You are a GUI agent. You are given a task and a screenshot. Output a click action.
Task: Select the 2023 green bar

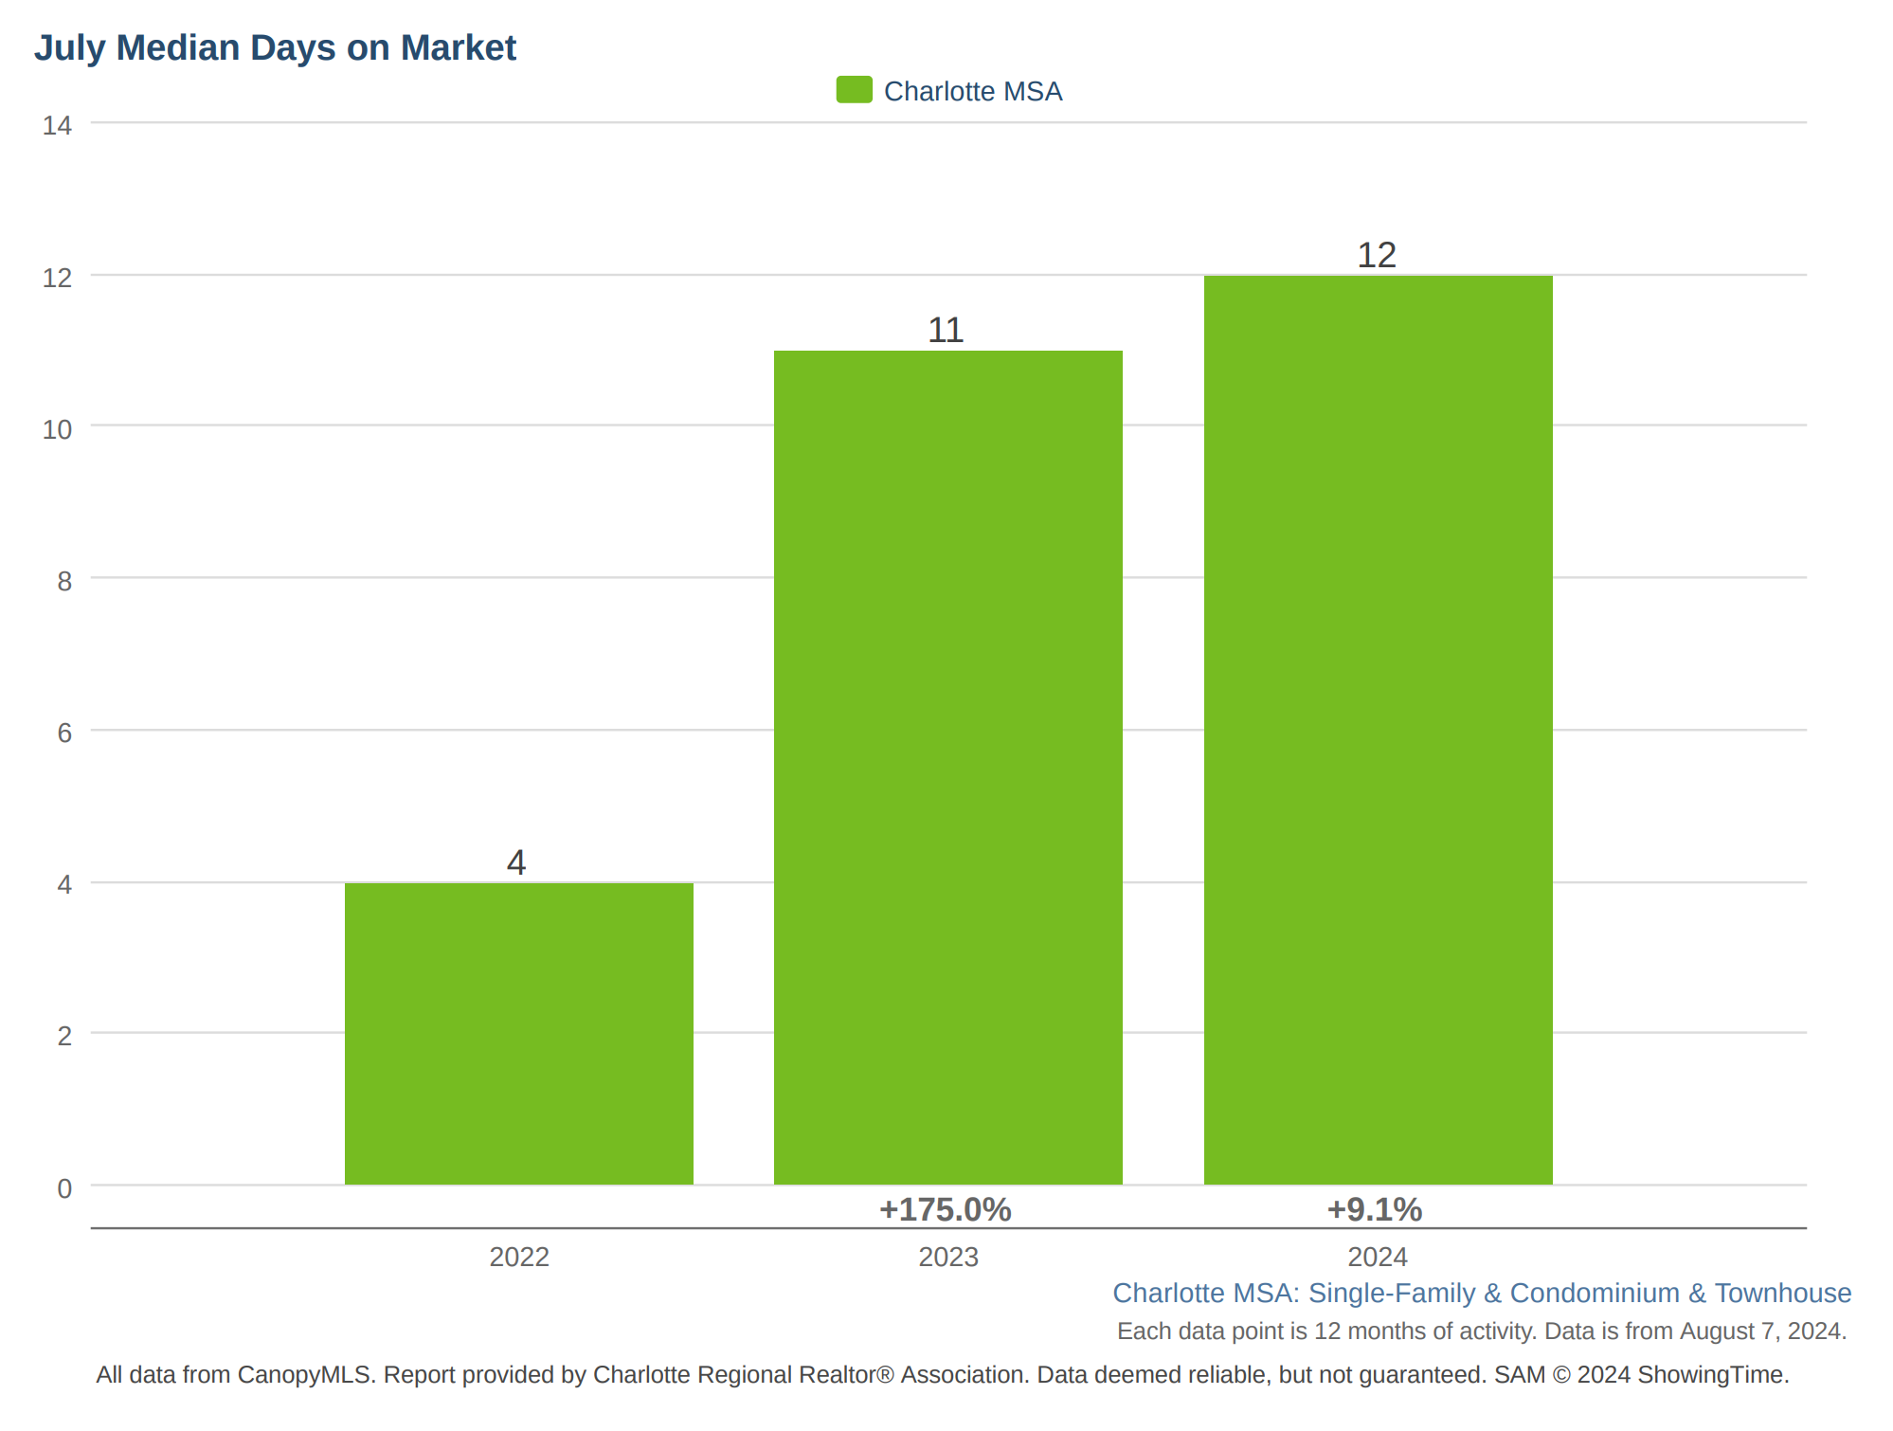coord(948,768)
